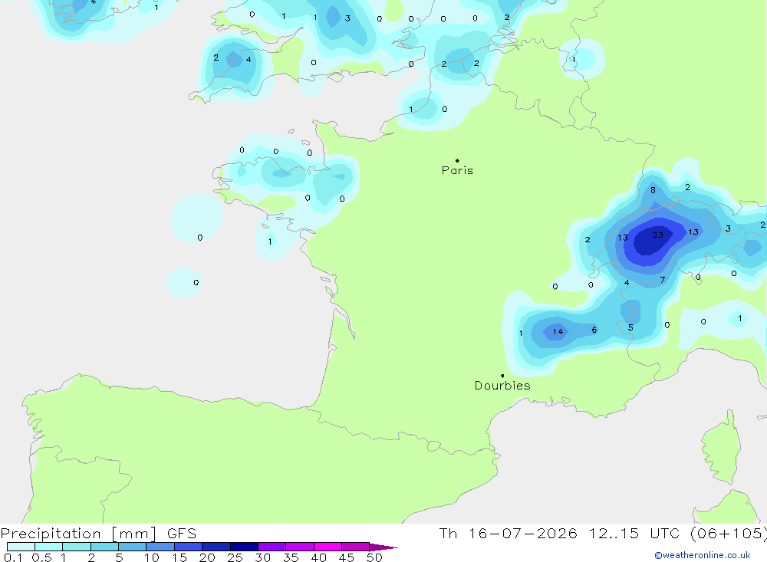Pick the legend swatch between 20 and 25
The image size is (767, 562).
coord(216,547)
